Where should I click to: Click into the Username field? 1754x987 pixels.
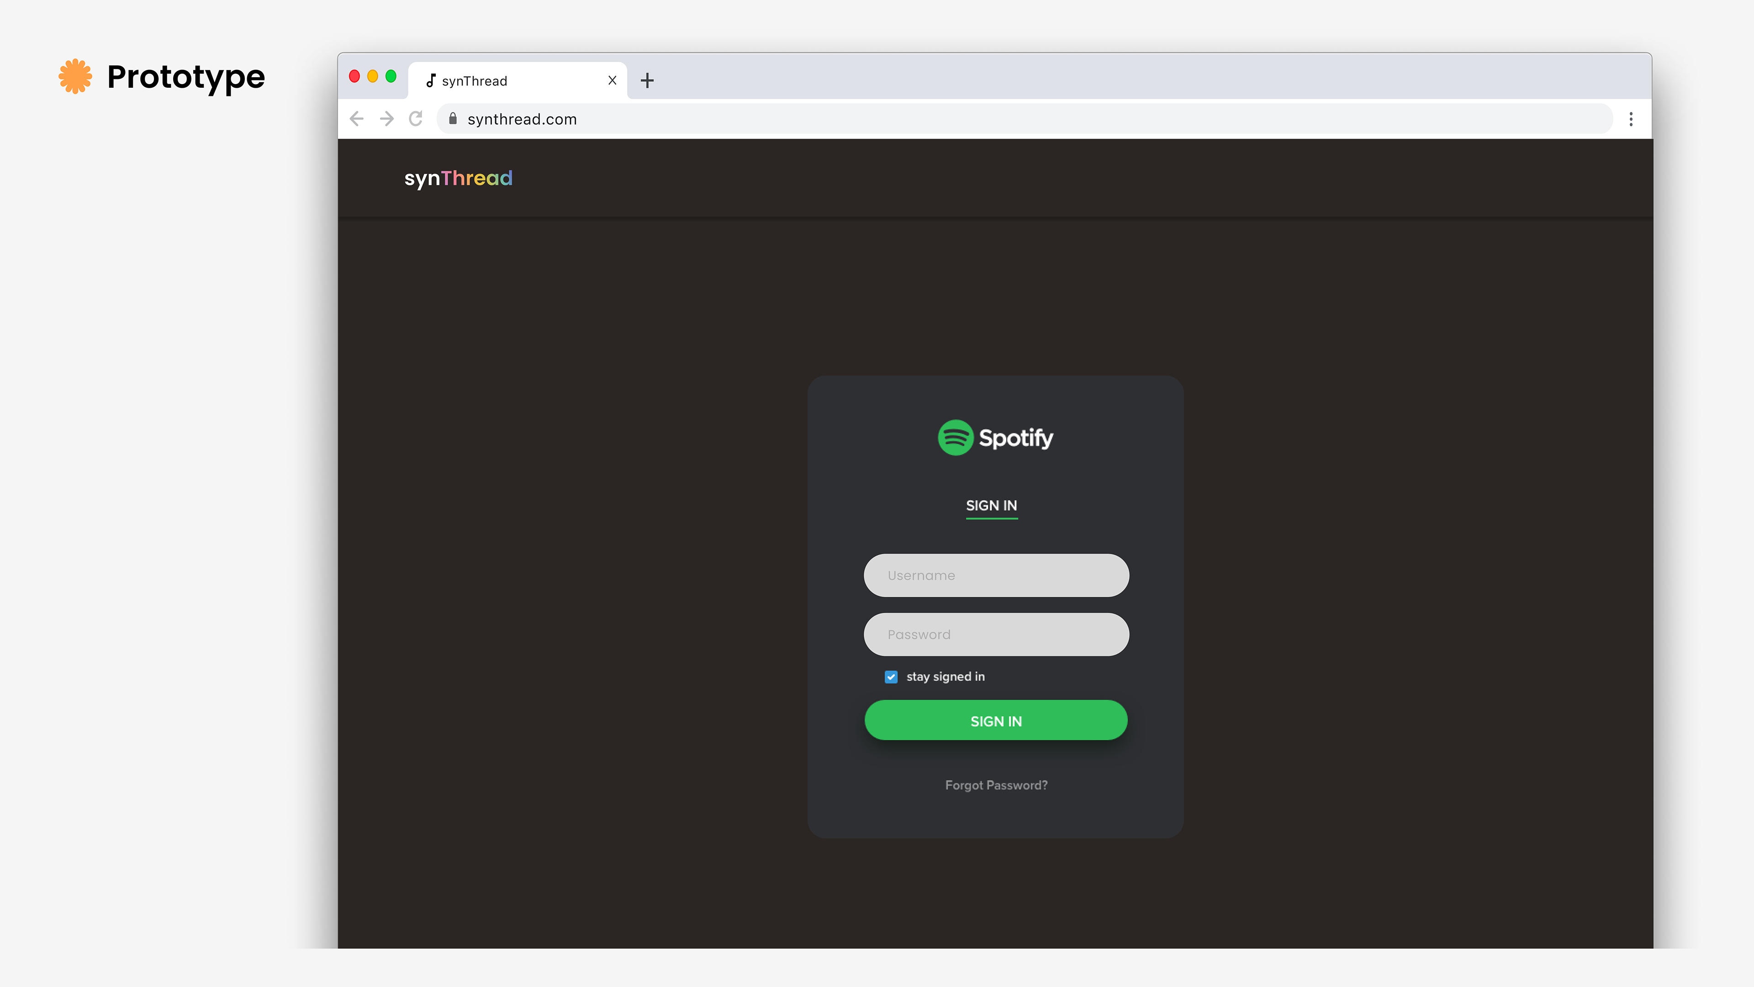[x=996, y=576]
